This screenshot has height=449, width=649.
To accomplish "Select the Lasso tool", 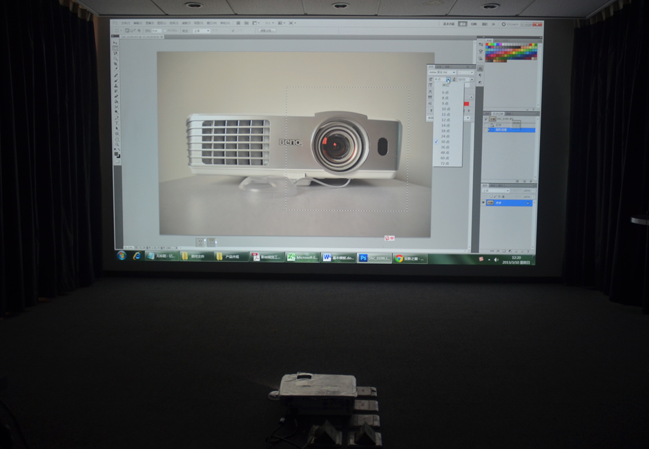I will click(115, 53).
